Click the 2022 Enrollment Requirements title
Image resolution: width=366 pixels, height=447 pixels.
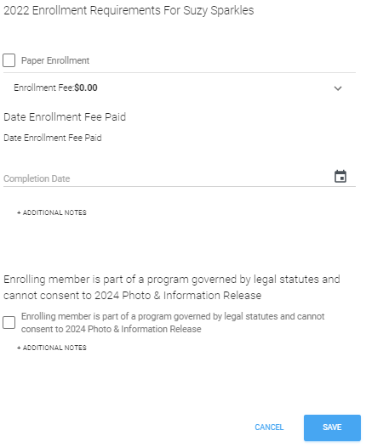[x=129, y=10]
